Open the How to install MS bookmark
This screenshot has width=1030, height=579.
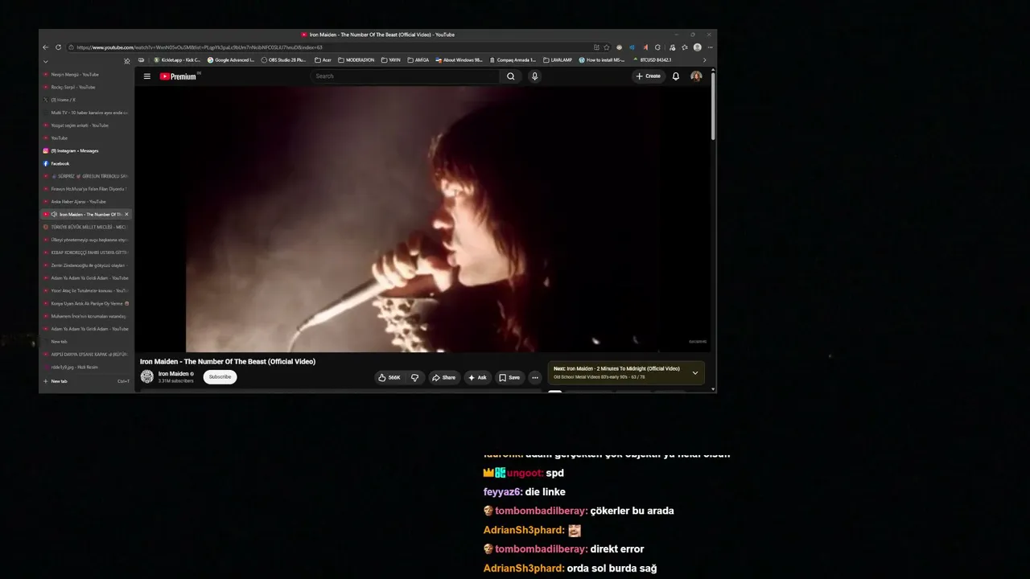point(602,60)
